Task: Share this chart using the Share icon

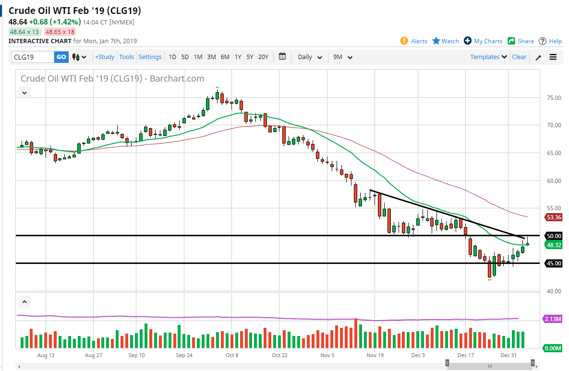Action: (510, 41)
